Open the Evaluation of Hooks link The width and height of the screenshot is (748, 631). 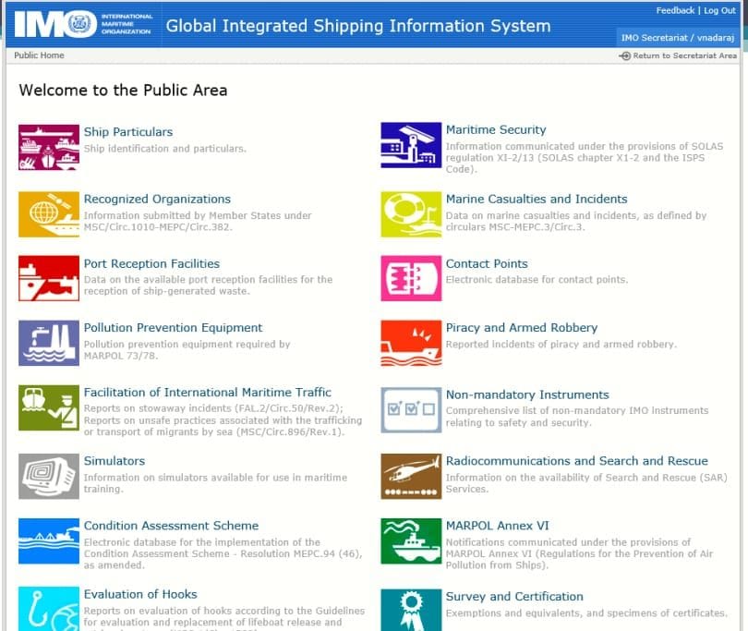139,595
